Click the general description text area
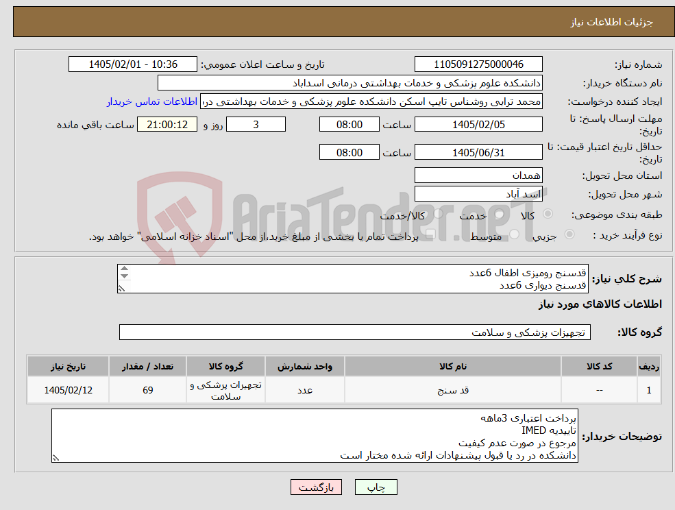Image resolution: width=675 pixels, height=510 pixels. (352, 279)
